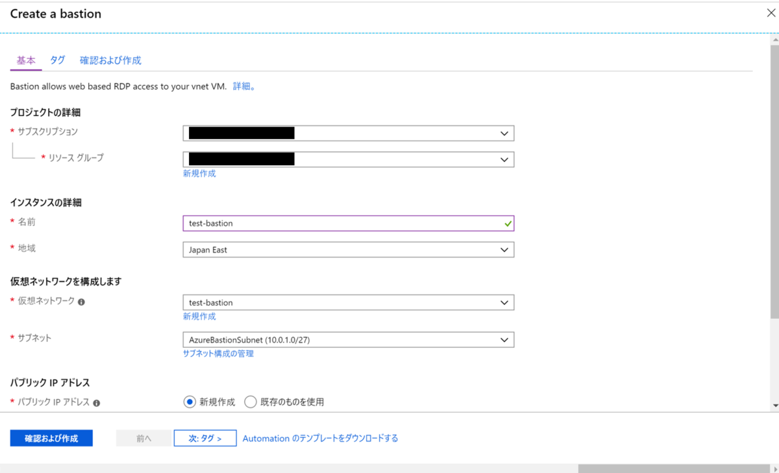Open the サブスクリプション dropdown
The height and width of the screenshot is (473, 779).
349,133
